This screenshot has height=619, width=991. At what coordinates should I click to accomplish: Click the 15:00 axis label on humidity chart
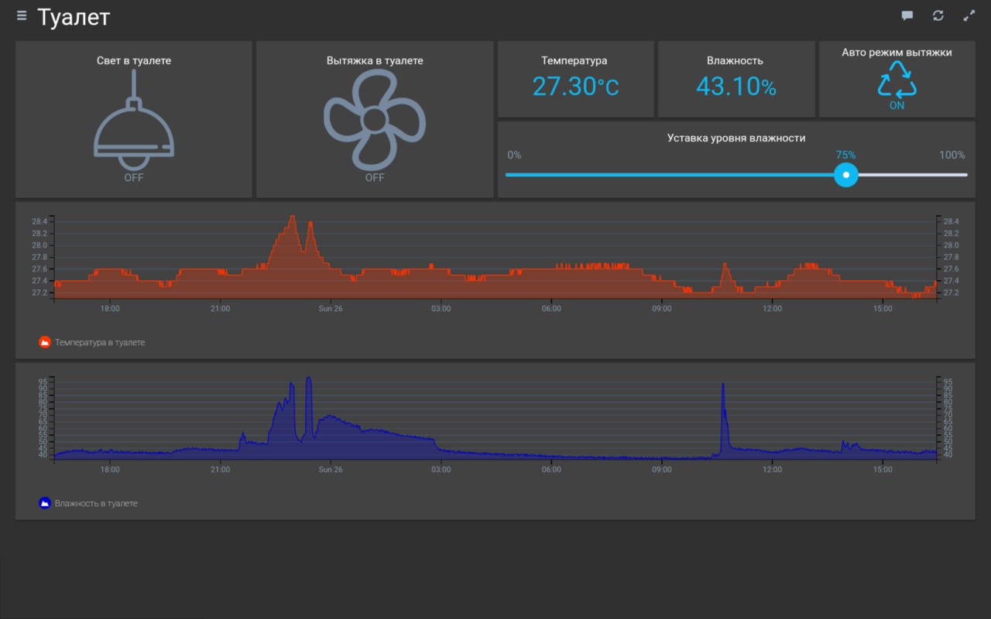[x=883, y=470]
